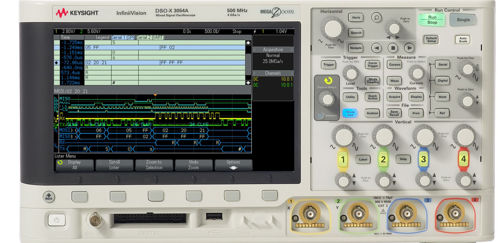This screenshot has height=243, width=498.
Task: Click the Acquire button
Action: pos(394,97)
